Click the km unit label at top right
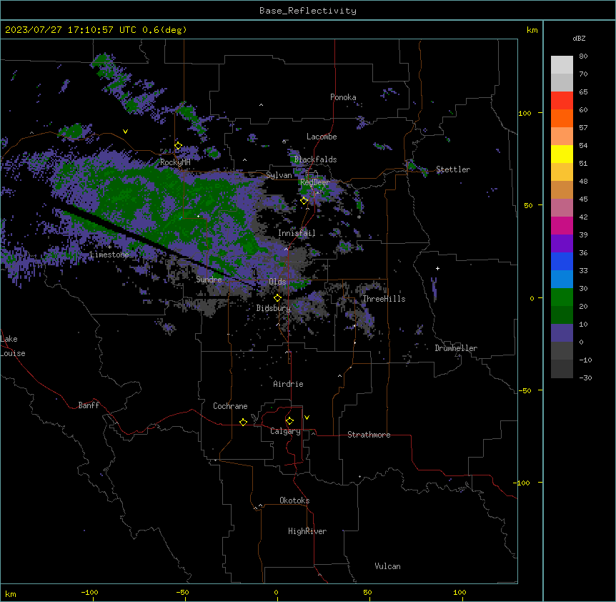Screen dimensions: 616x602 click(x=532, y=30)
